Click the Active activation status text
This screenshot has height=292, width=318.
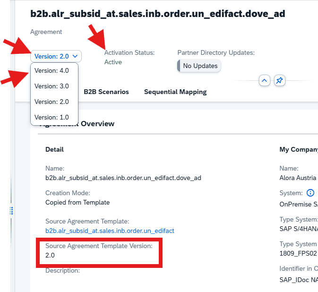(113, 62)
